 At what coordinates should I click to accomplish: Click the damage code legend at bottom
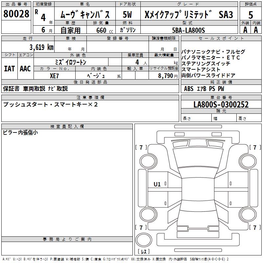115,259
